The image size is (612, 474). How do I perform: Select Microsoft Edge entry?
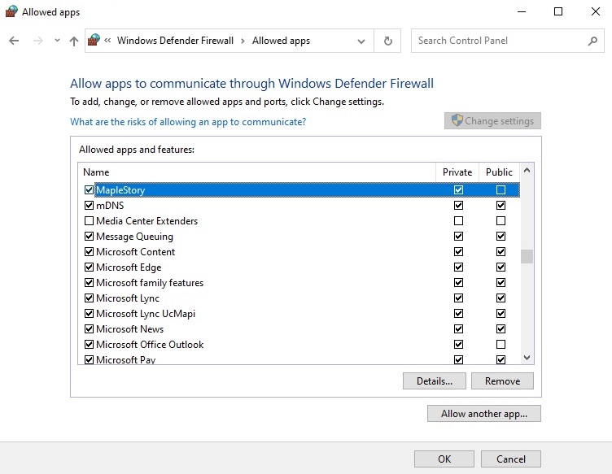tap(129, 267)
